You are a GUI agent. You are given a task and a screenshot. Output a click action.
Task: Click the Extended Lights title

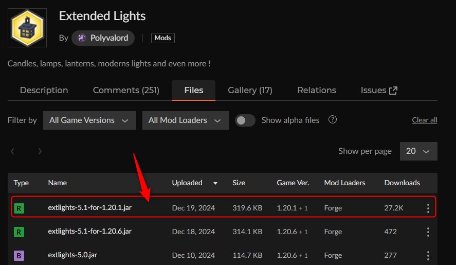point(102,16)
